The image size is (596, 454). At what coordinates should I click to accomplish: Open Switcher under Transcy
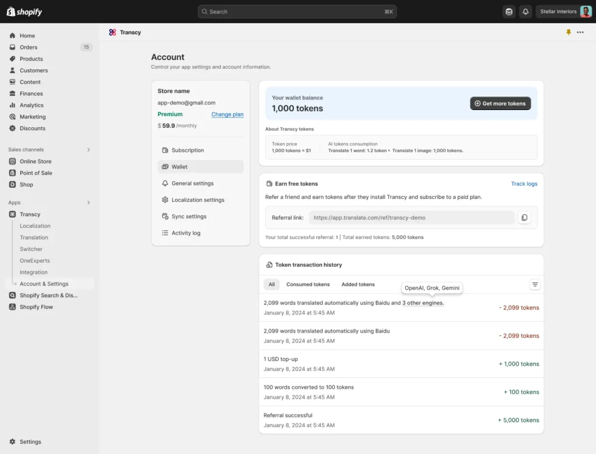pos(31,249)
